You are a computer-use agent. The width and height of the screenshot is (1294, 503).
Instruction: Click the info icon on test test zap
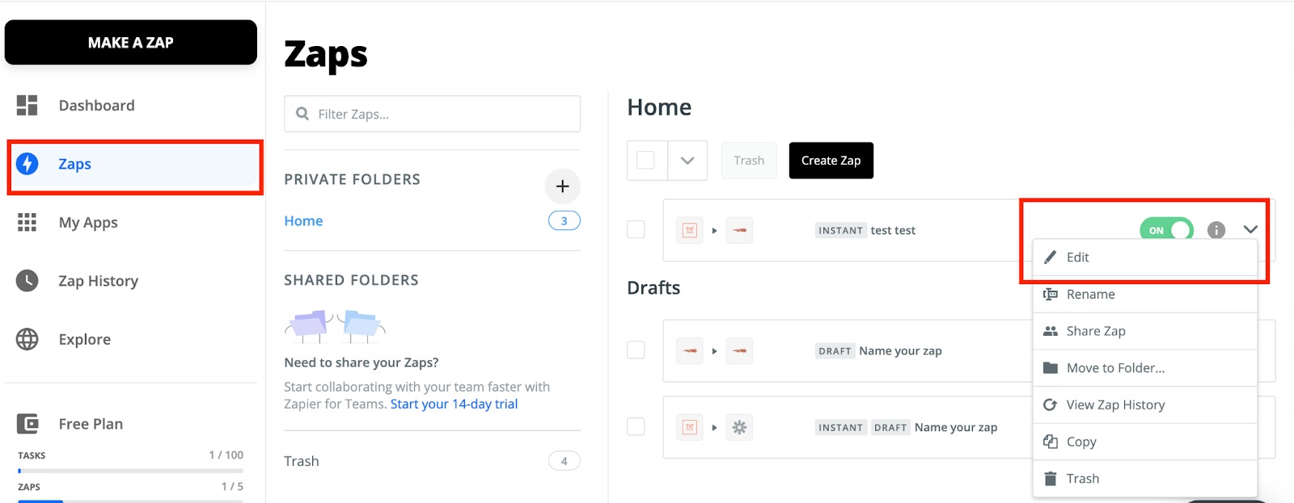(x=1216, y=230)
